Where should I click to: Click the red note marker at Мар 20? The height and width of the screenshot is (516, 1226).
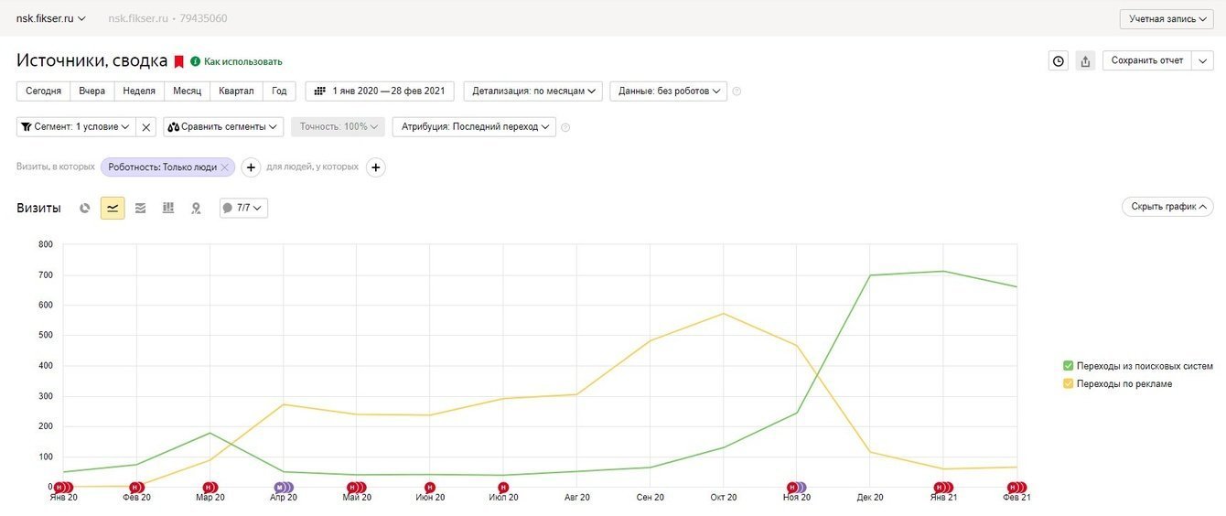pos(210,488)
